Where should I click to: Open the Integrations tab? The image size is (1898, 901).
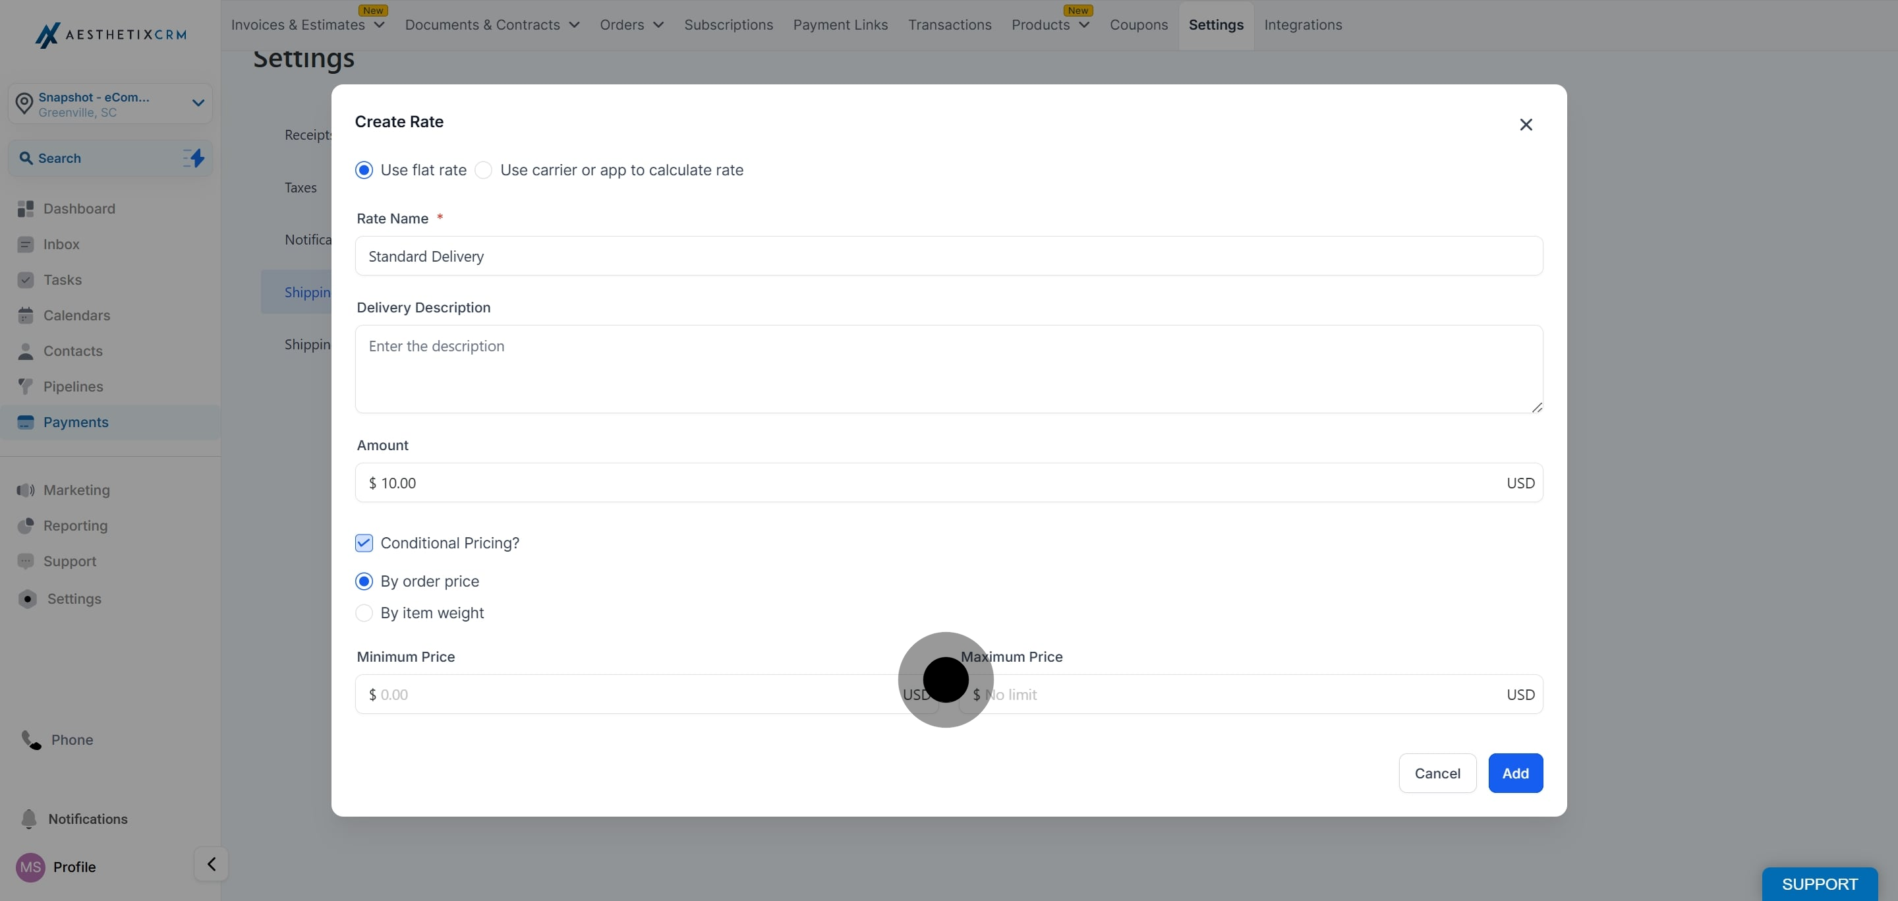1303,24
